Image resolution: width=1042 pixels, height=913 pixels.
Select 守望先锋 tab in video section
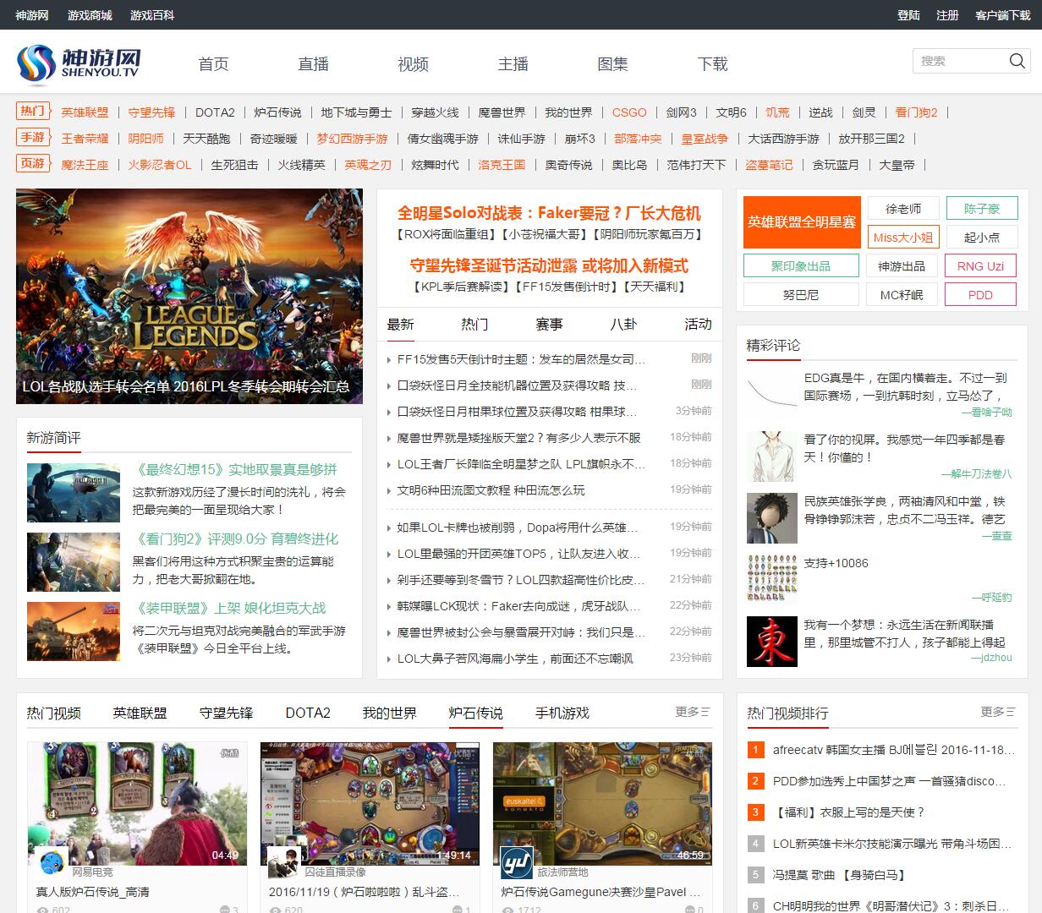click(x=226, y=713)
